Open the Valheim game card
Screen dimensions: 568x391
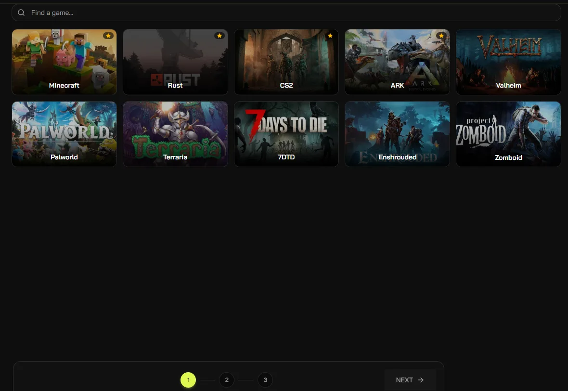(x=508, y=62)
